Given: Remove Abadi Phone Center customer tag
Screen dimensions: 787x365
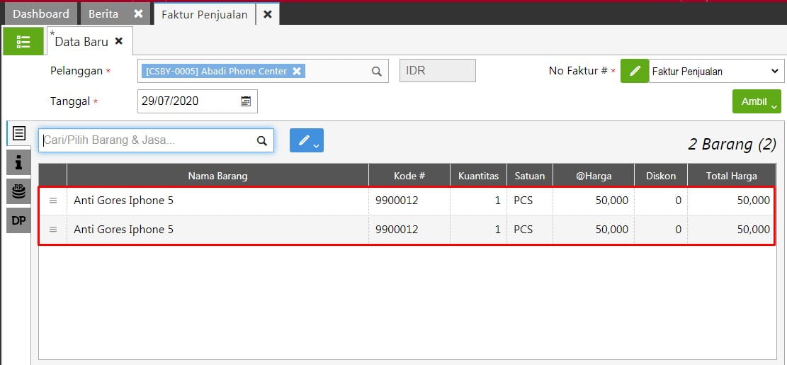Looking at the screenshot, I should pyautogui.click(x=297, y=72).
